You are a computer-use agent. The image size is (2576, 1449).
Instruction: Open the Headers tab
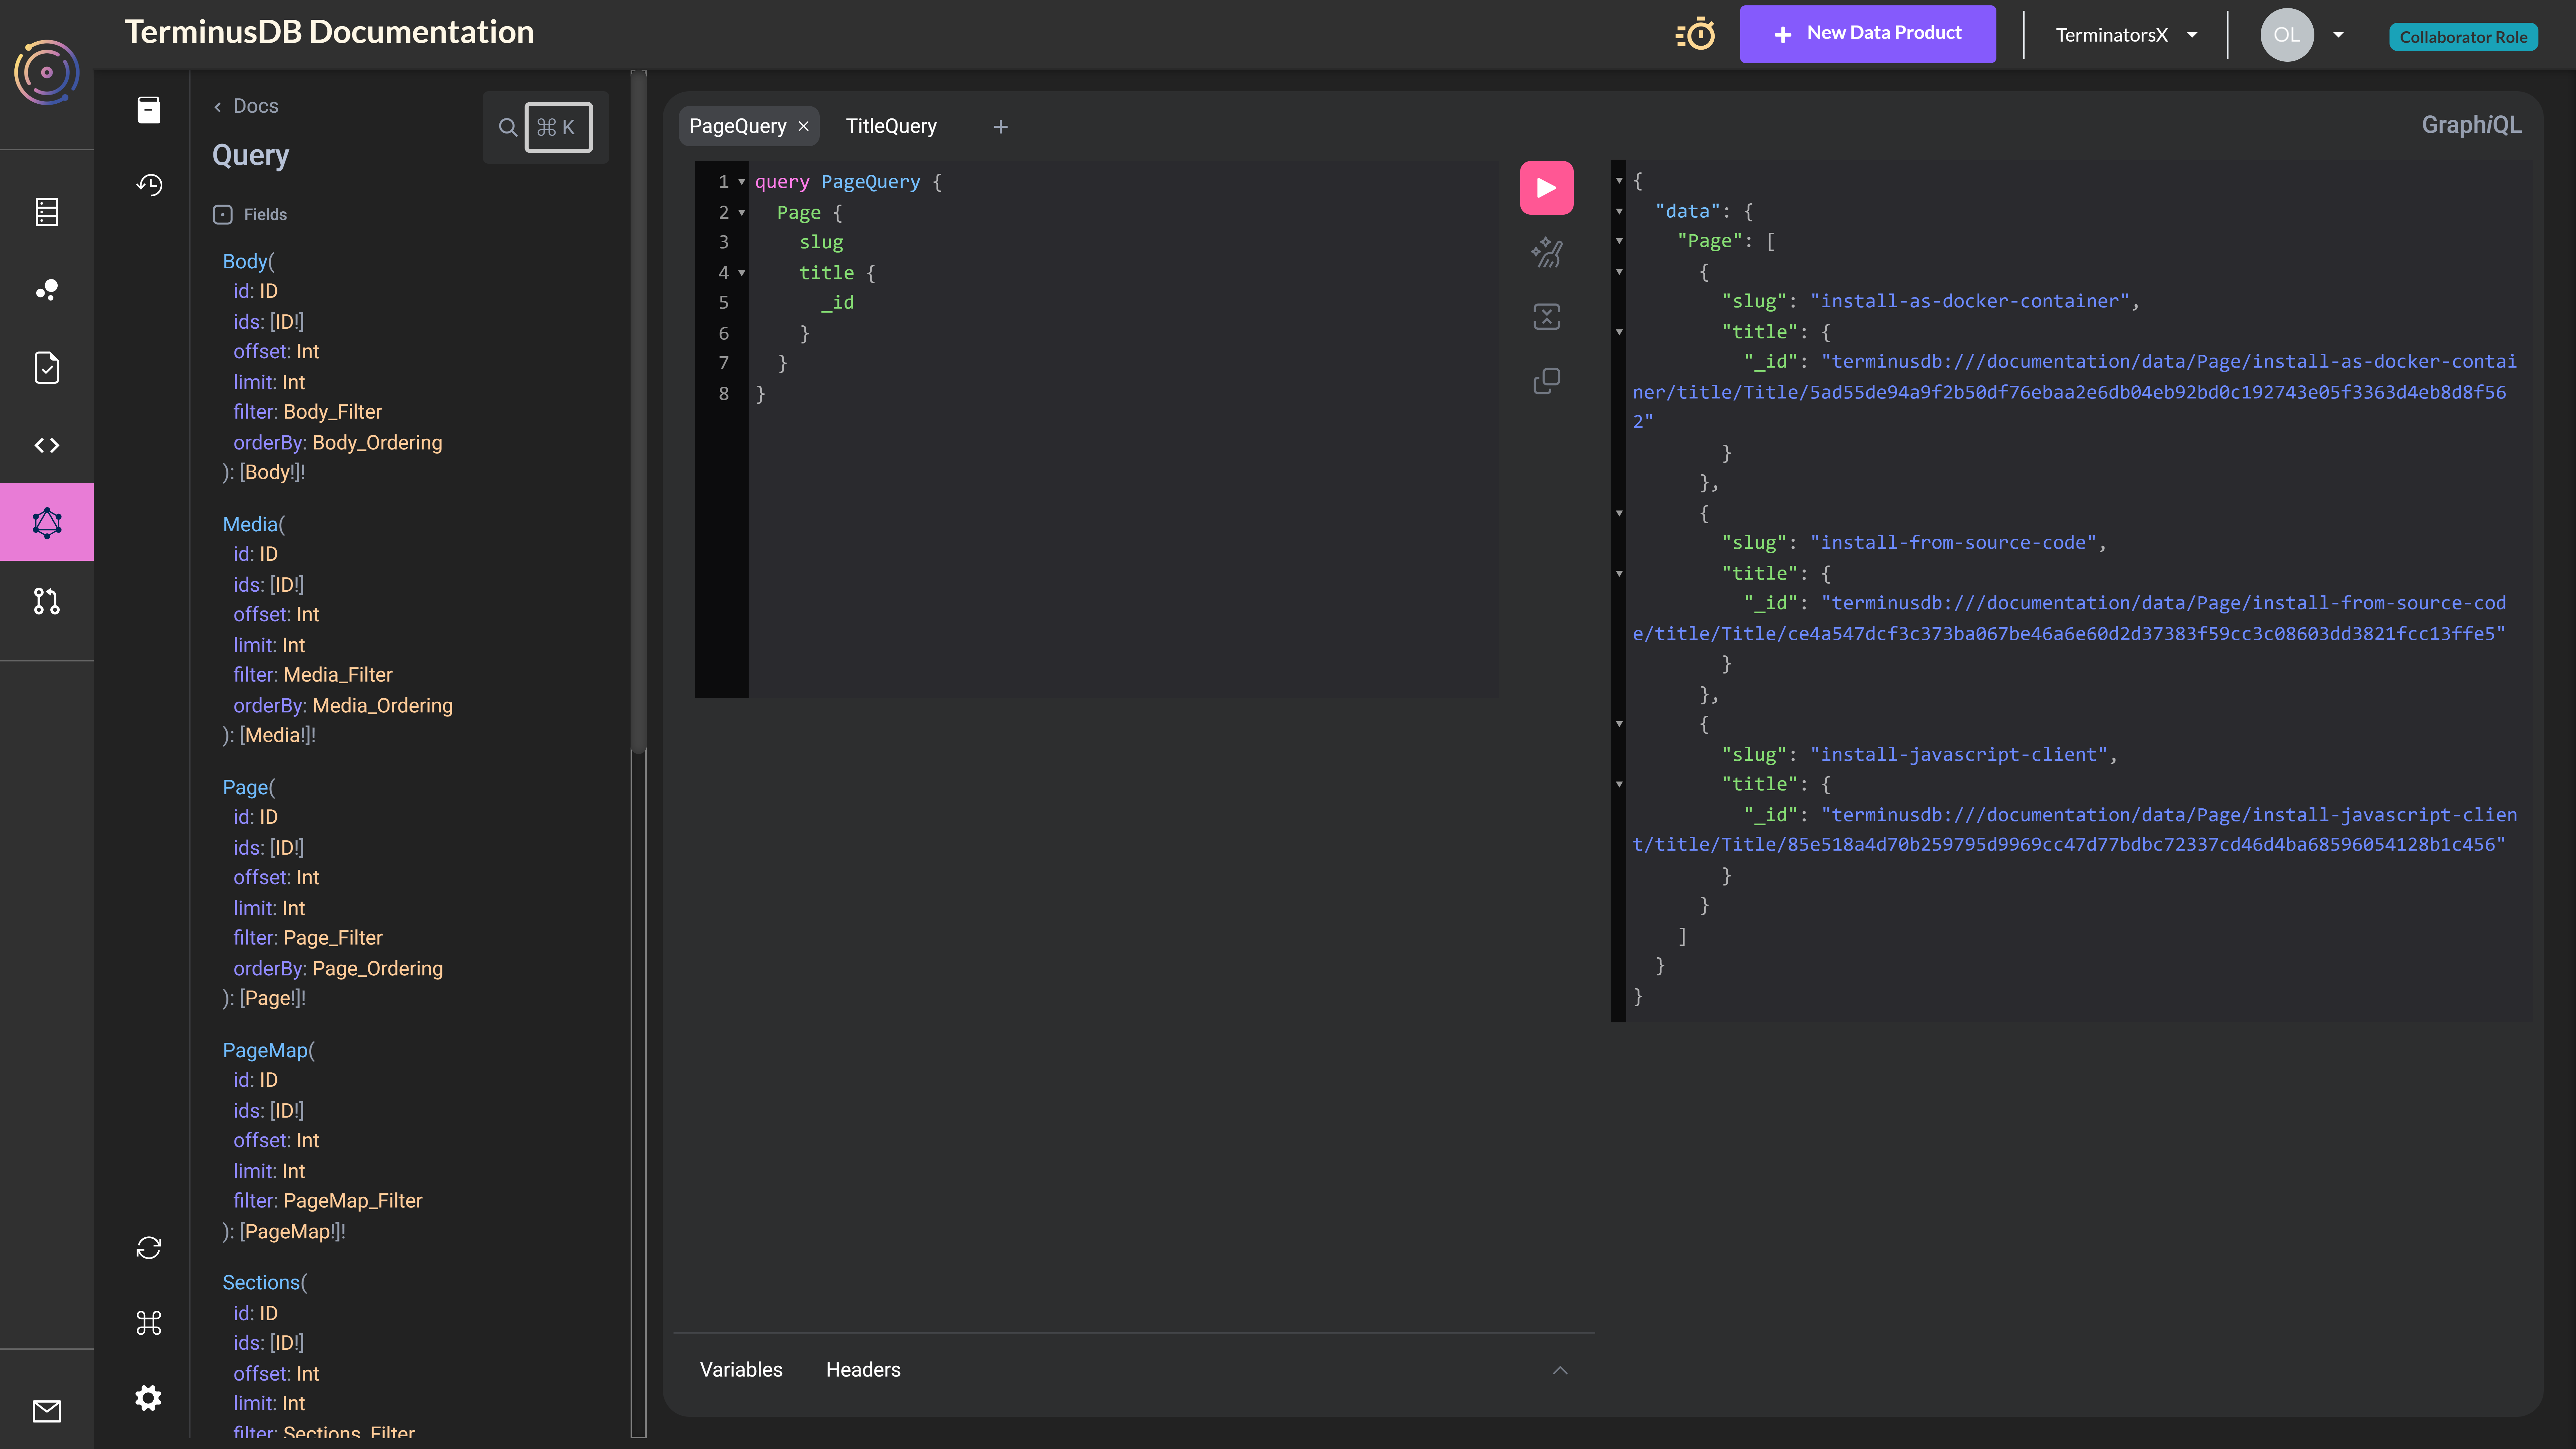[863, 1370]
